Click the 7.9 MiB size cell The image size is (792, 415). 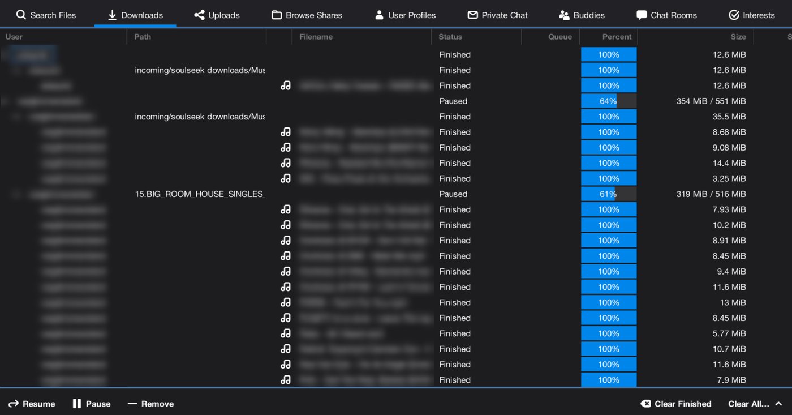point(731,380)
